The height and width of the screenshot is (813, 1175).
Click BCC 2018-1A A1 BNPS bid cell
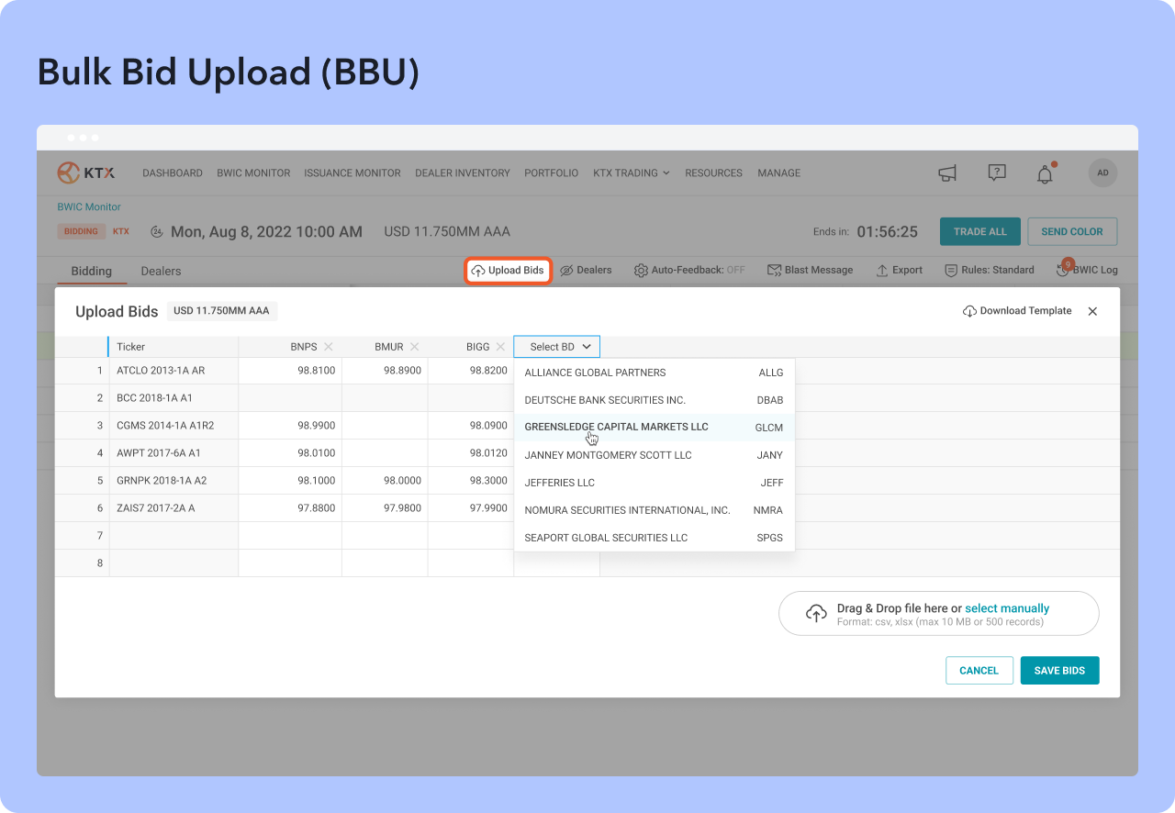pos(290,398)
